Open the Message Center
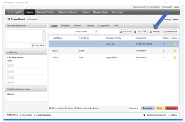Screen dimensions: 185x122 click(100, 12)
